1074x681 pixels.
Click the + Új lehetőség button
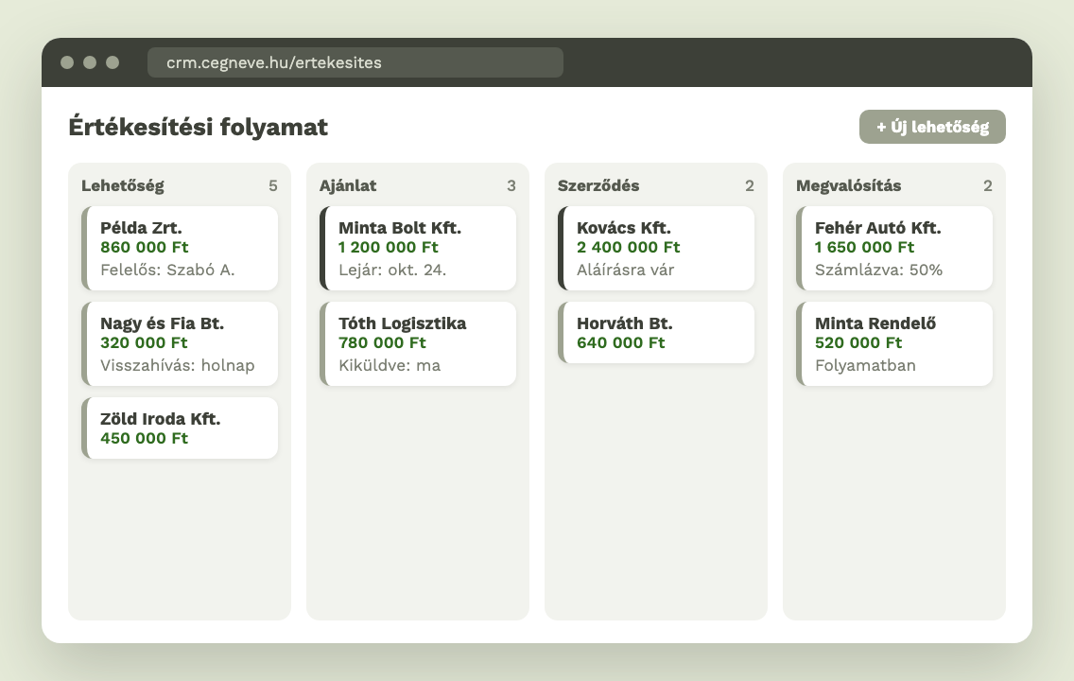932,127
